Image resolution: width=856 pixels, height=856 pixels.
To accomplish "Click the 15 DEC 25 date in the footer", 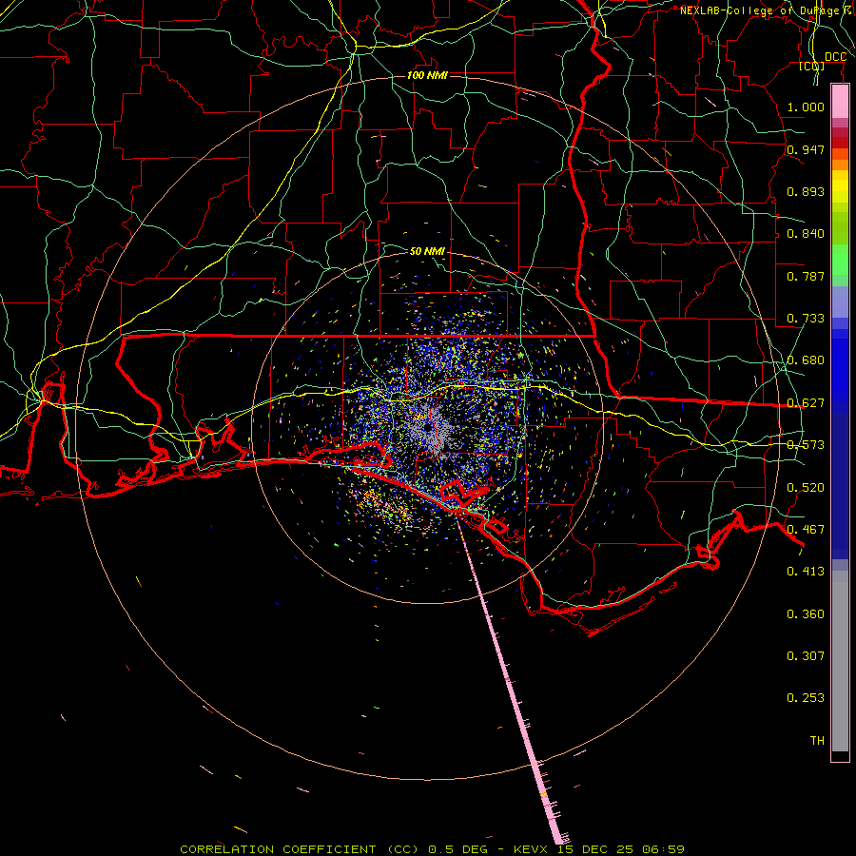I will click(x=595, y=849).
